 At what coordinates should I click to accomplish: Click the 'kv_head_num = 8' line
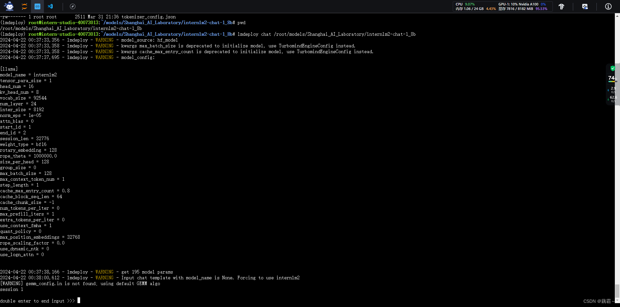tap(19, 92)
